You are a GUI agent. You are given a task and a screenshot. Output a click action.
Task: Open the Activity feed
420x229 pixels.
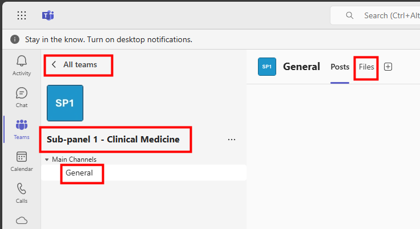point(22,65)
